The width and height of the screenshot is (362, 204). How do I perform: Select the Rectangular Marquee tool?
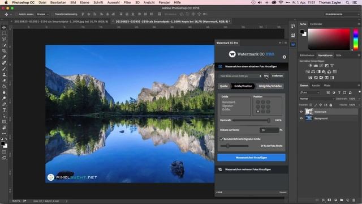pyautogui.click(x=4, y=33)
